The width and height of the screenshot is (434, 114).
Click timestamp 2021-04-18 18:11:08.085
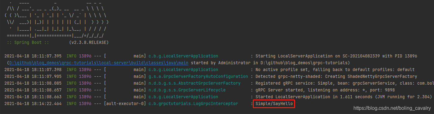point(33,83)
